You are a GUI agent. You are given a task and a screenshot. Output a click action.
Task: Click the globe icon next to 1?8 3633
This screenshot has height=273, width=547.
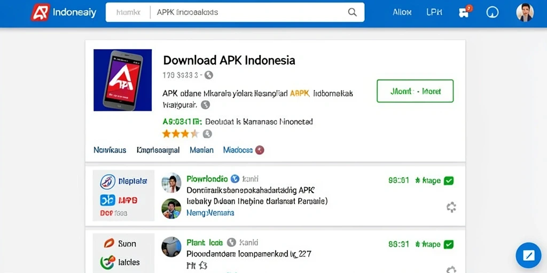coord(209,75)
